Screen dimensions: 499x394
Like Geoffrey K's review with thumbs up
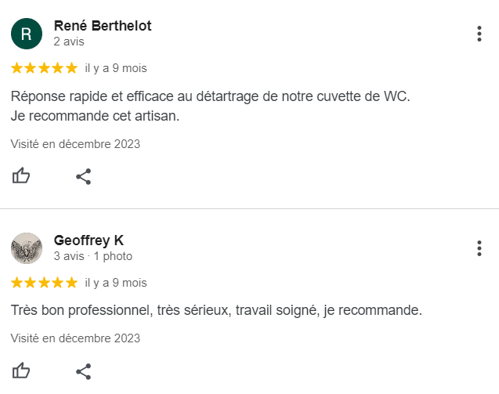coord(21,371)
